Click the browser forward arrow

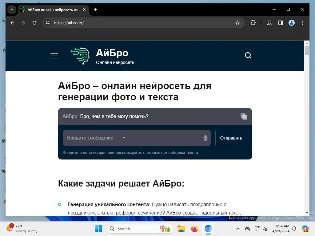pyautogui.click(x=23, y=23)
